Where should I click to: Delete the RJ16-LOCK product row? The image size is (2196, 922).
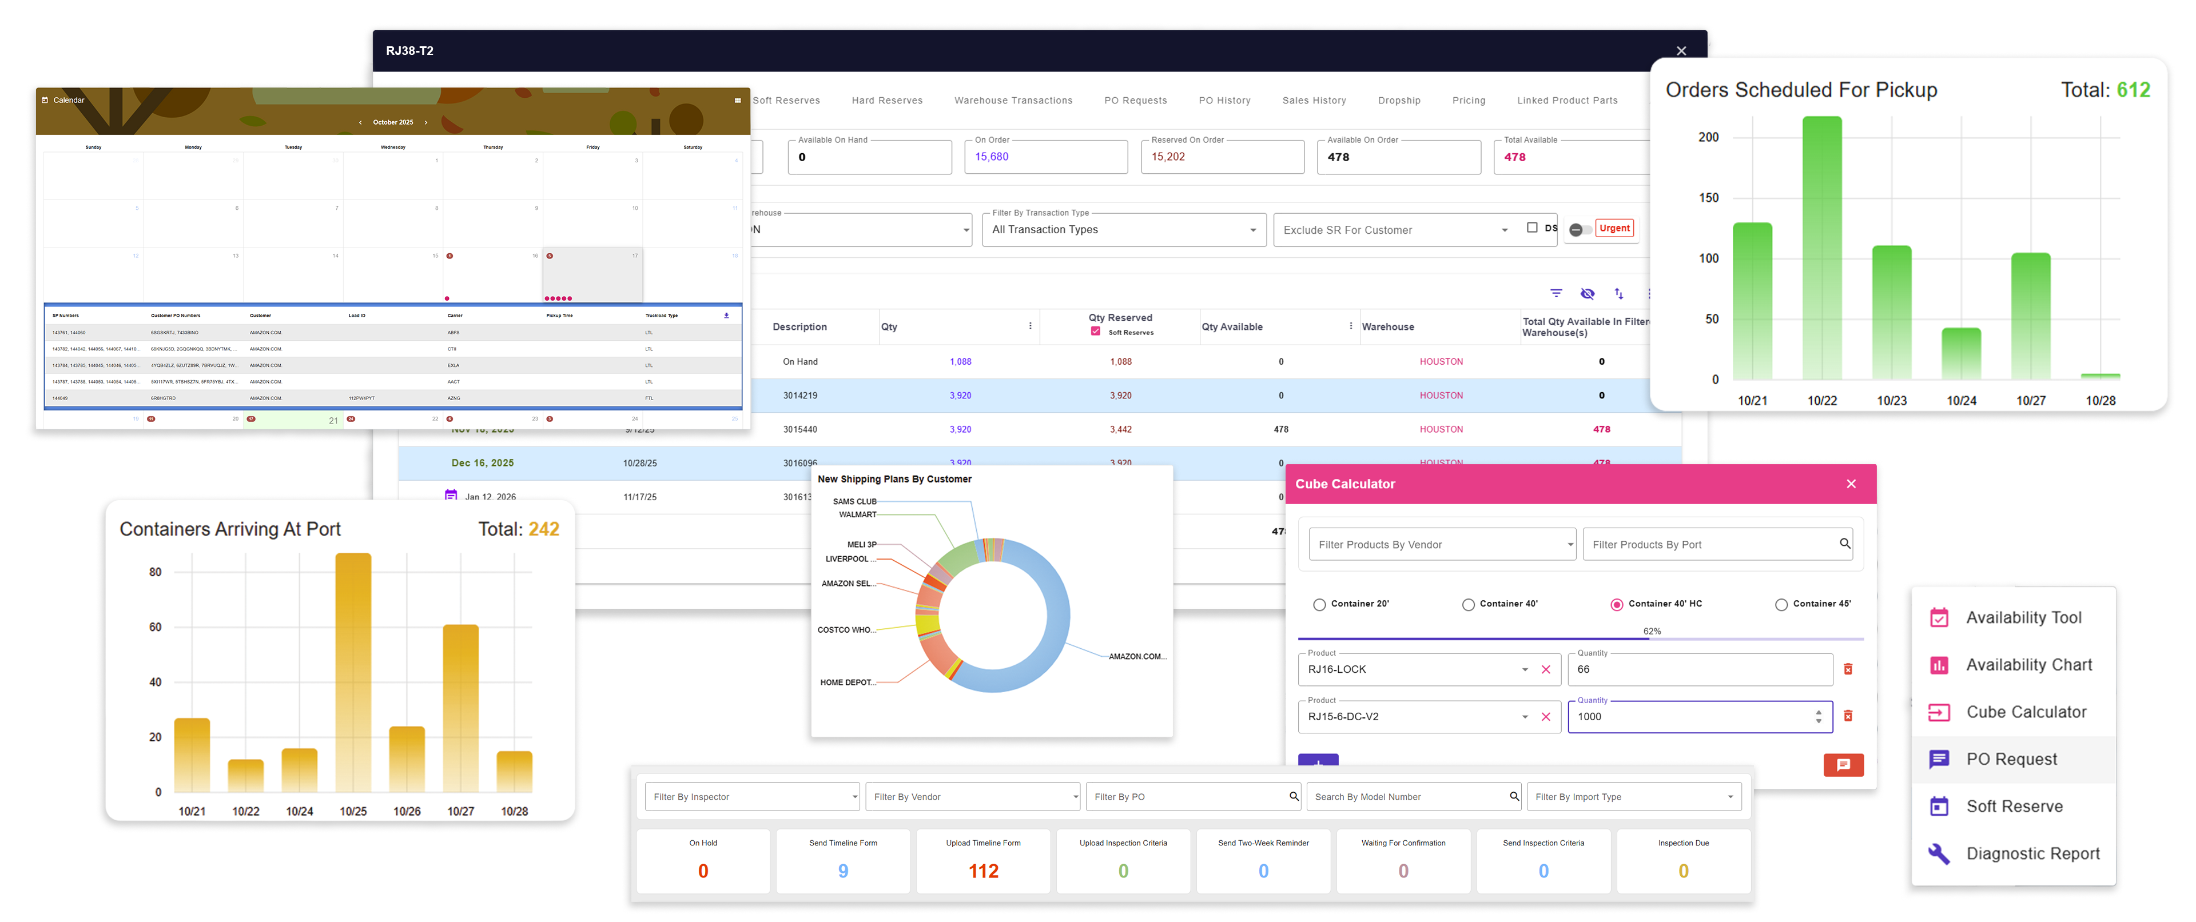click(x=1847, y=669)
